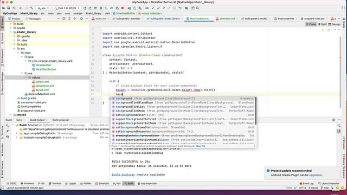Click the popup options three-dots icon

pos(255,146)
